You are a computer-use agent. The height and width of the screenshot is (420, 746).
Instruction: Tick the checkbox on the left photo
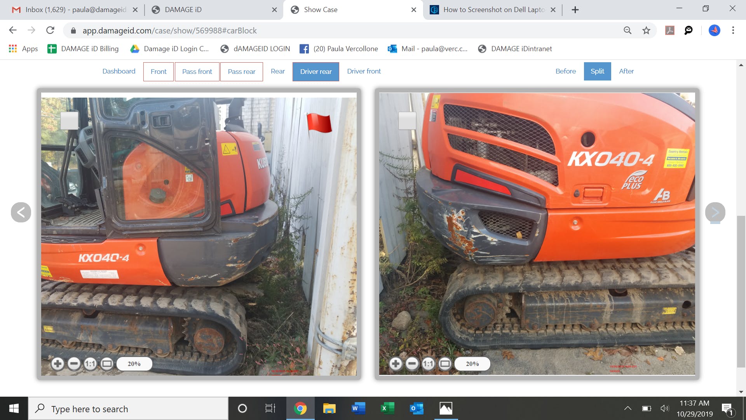tap(70, 121)
